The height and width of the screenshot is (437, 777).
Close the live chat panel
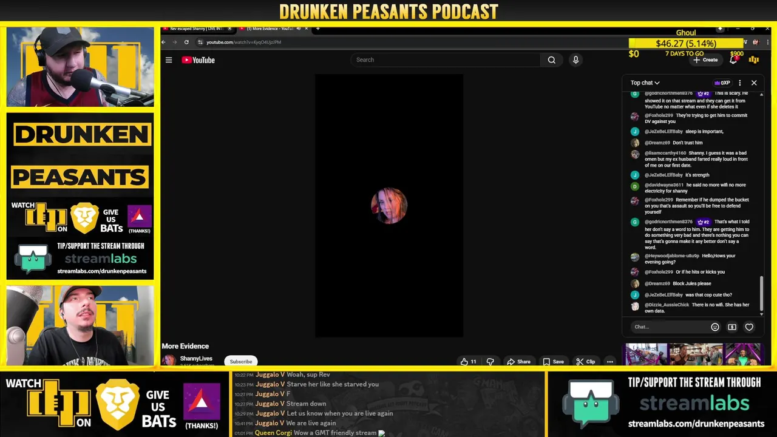754,83
